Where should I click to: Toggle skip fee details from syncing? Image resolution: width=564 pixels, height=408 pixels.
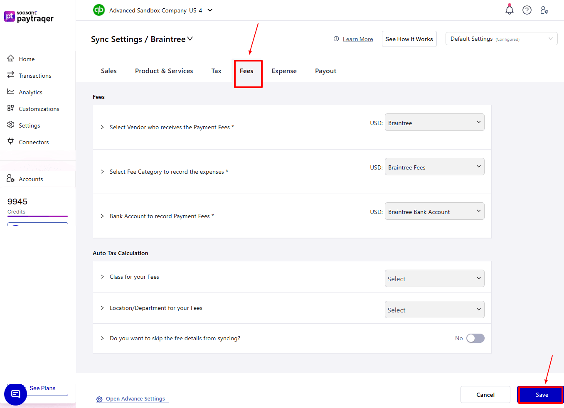475,338
